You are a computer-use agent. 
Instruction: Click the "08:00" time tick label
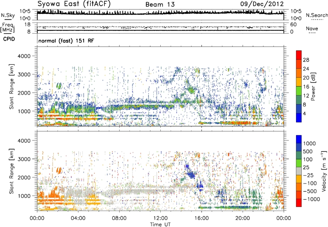coord(119,218)
